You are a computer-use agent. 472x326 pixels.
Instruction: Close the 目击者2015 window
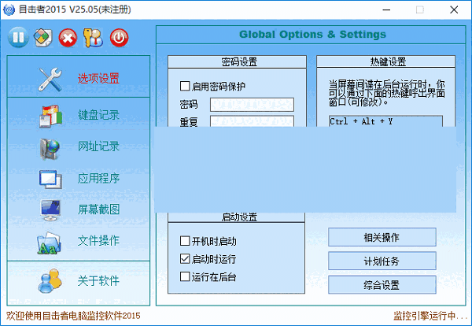(454, 9)
